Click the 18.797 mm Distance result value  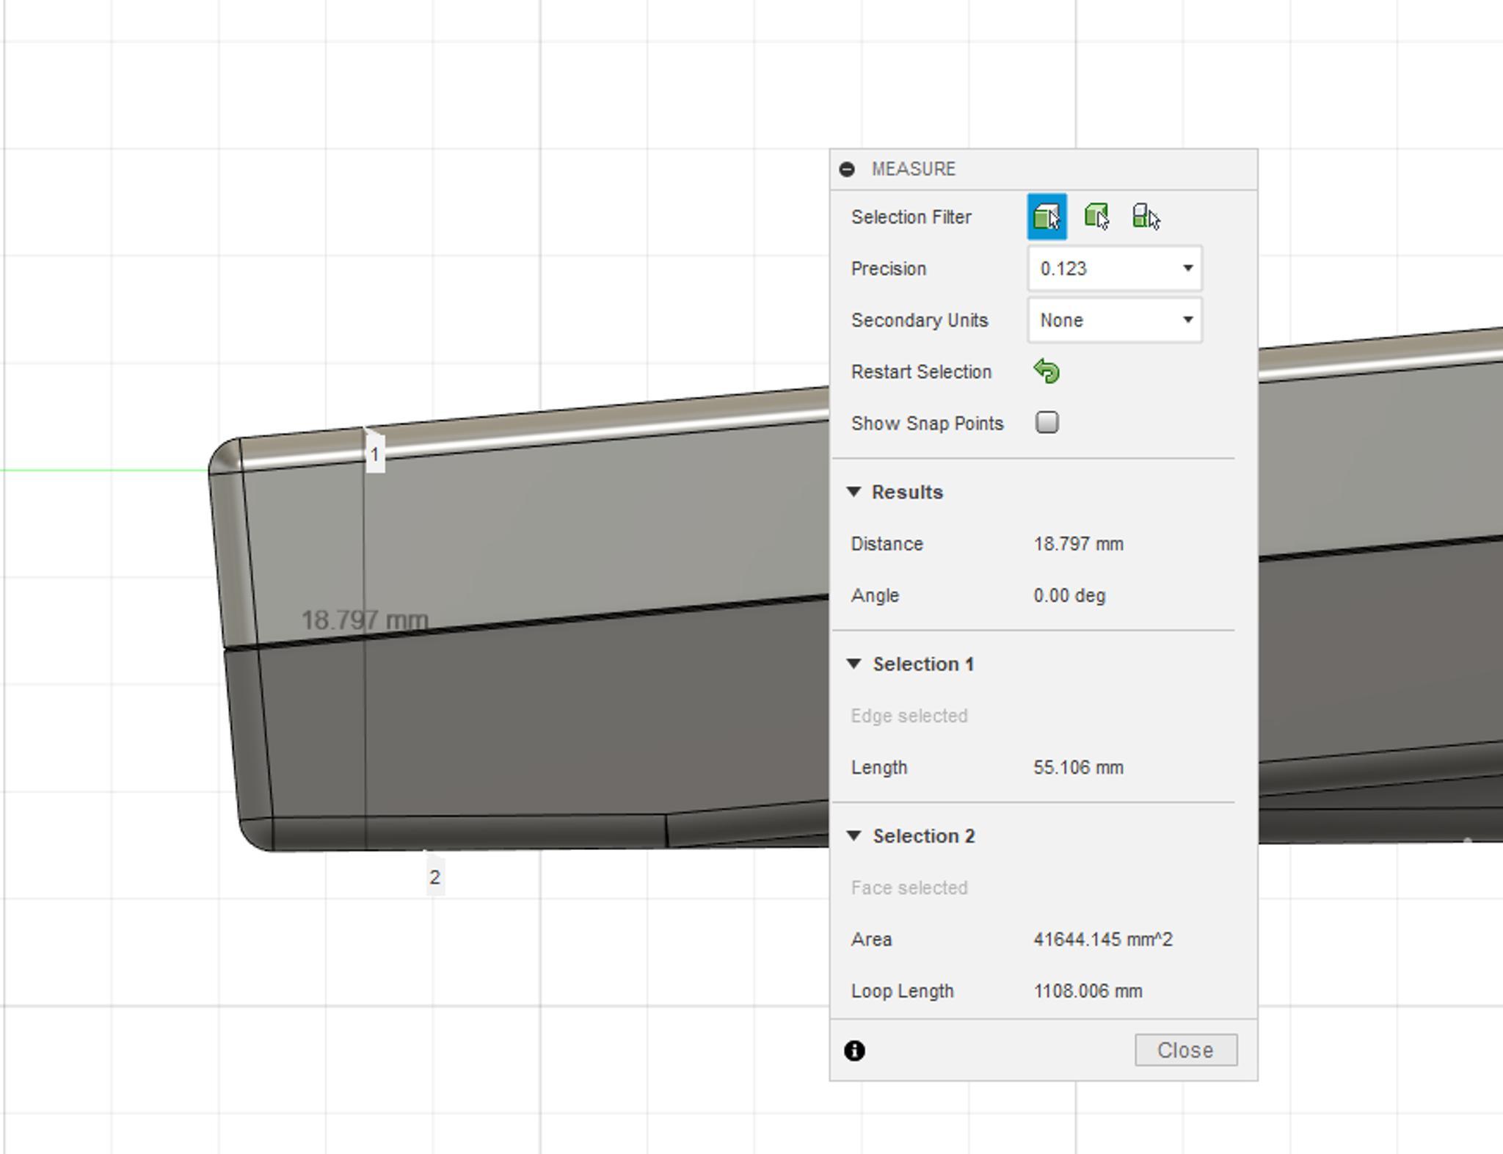[1078, 544]
